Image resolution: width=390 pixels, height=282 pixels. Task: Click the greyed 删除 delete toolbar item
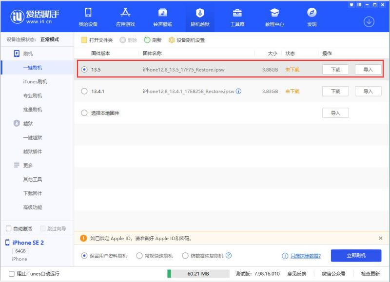pyautogui.click(x=128, y=40)
